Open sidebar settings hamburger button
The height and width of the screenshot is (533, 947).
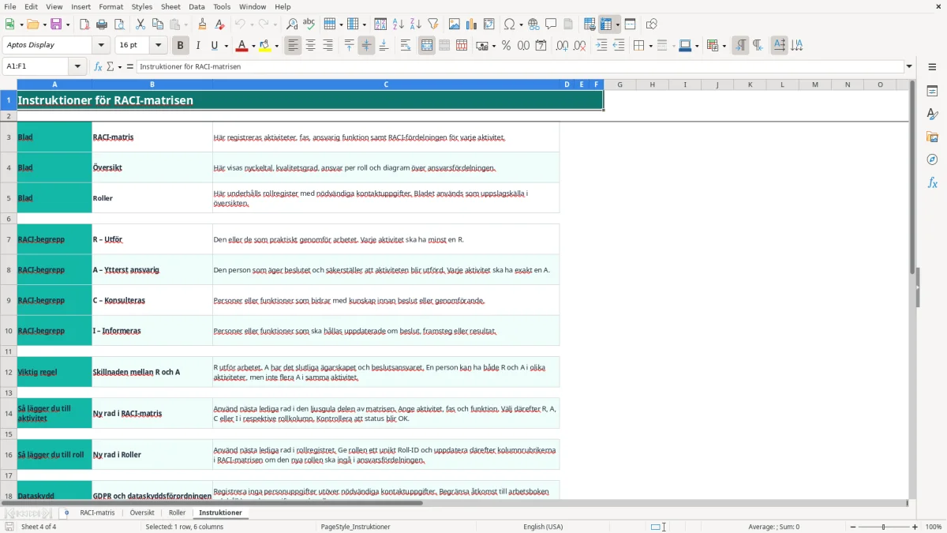pyautogui.click(x=932, y=67)
